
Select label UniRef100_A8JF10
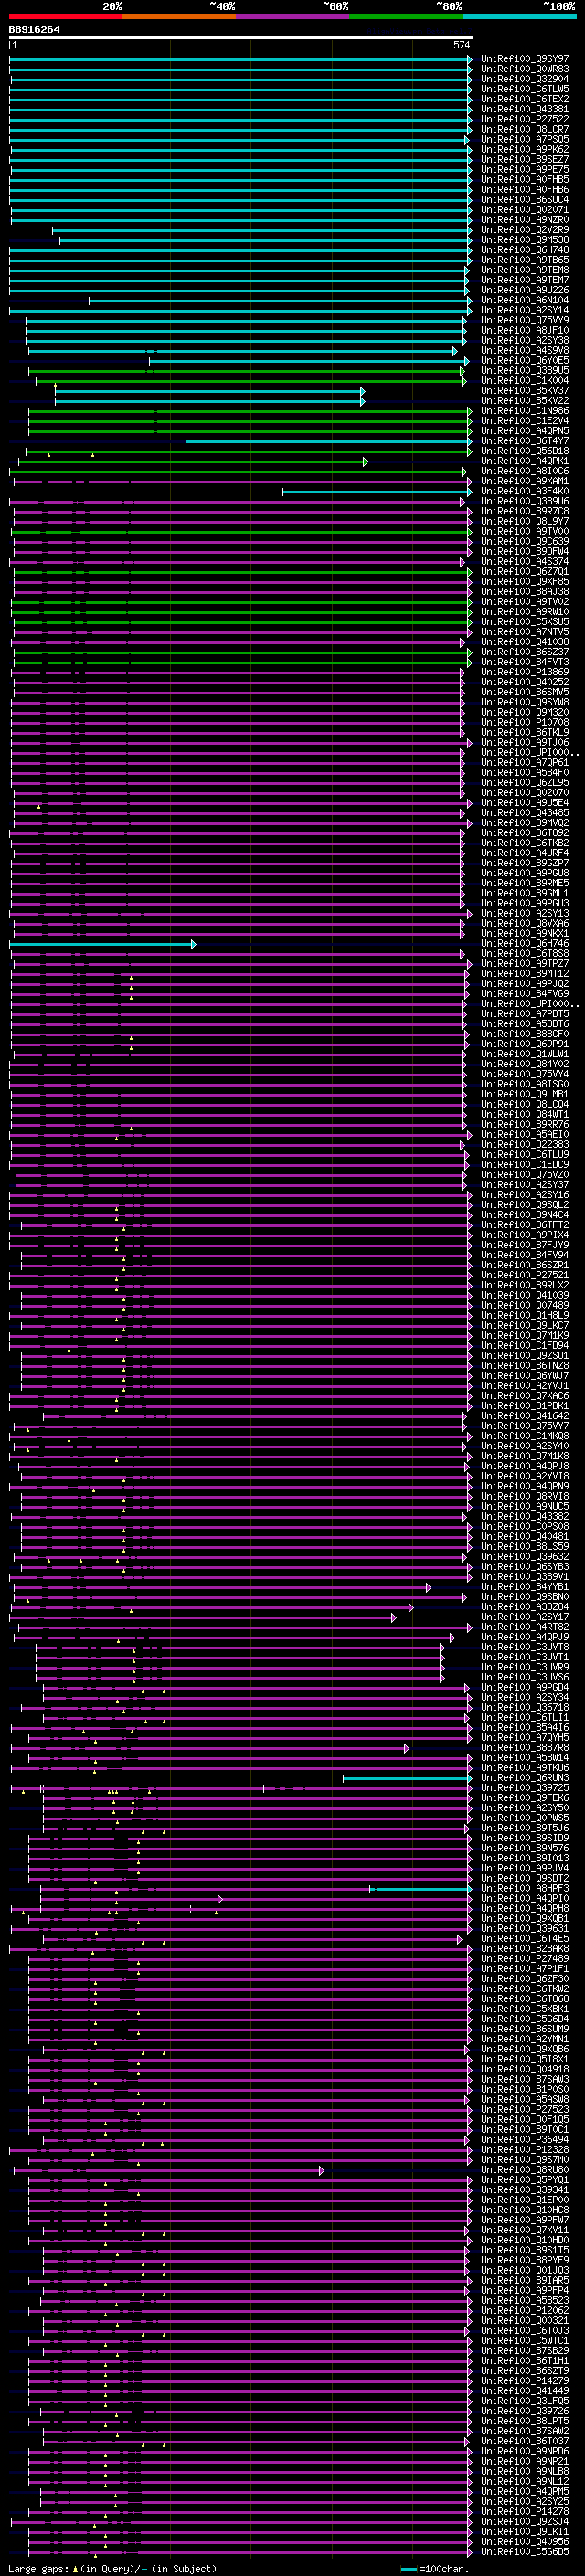coord(525,330)
